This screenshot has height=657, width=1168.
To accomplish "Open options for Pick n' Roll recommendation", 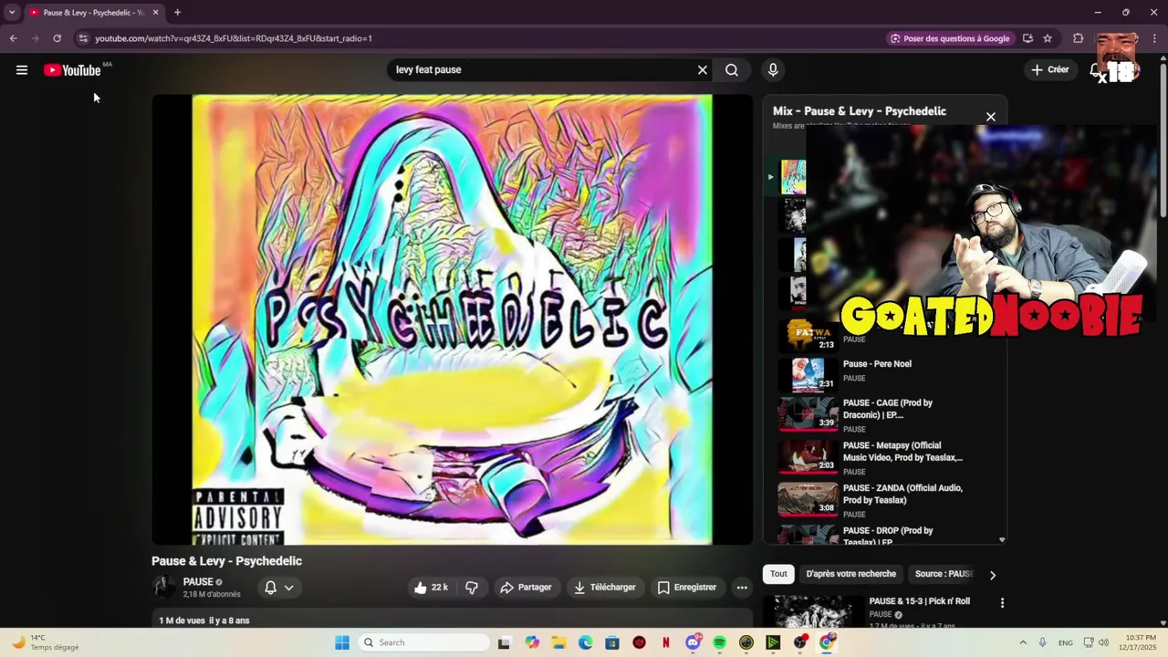I will pyautogui.click(x=1002, y=603).
